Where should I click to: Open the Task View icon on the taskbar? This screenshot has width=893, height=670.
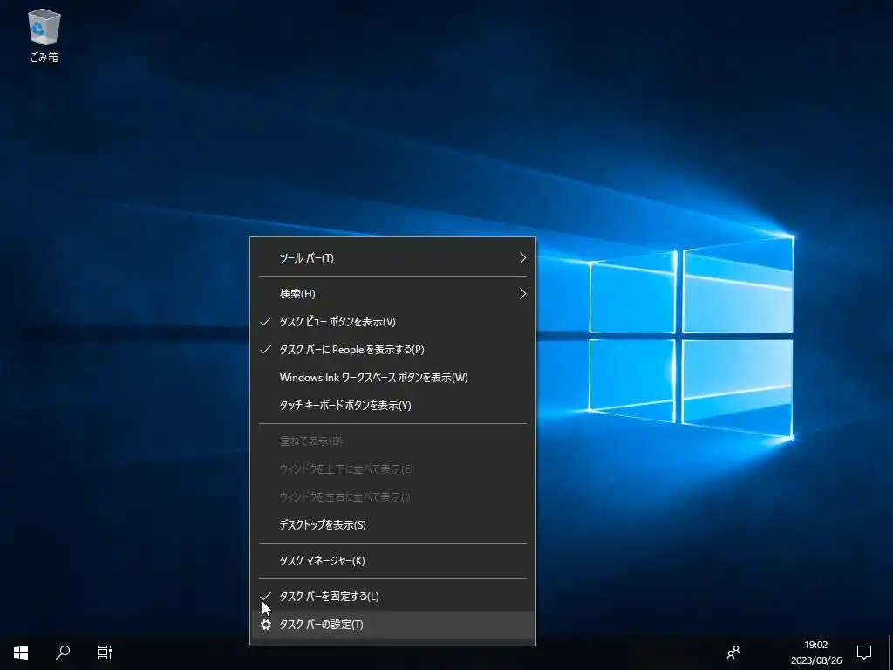coord(105,652)
